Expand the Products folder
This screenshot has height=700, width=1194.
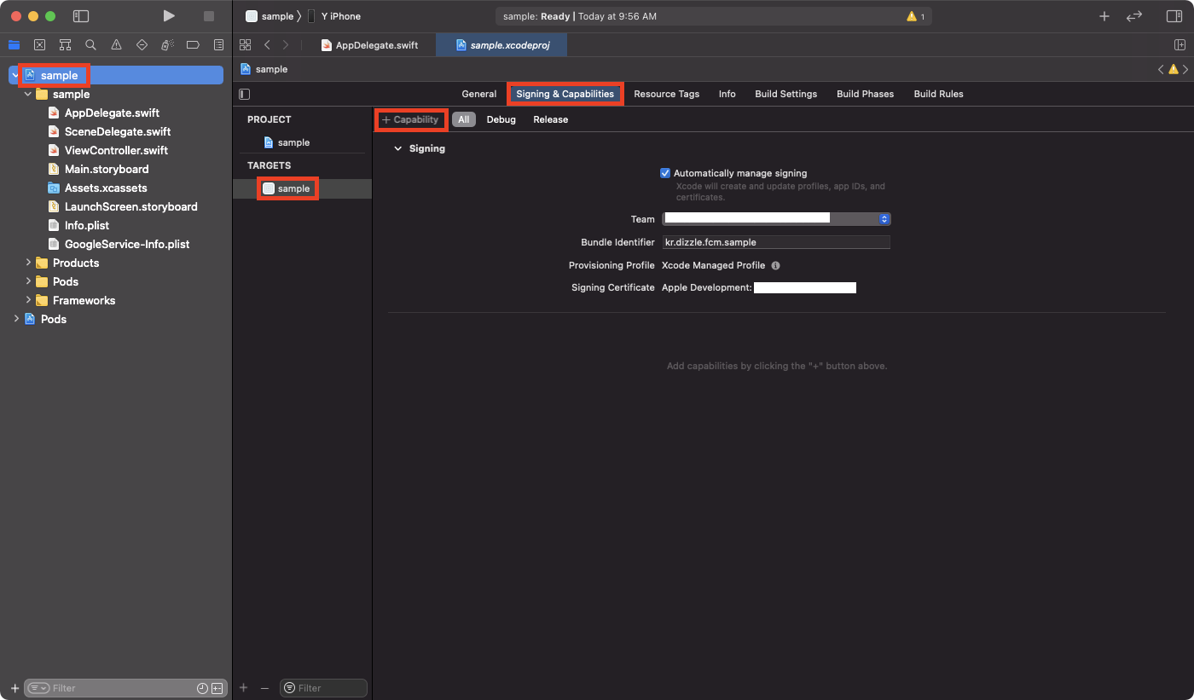coord(28,263)
